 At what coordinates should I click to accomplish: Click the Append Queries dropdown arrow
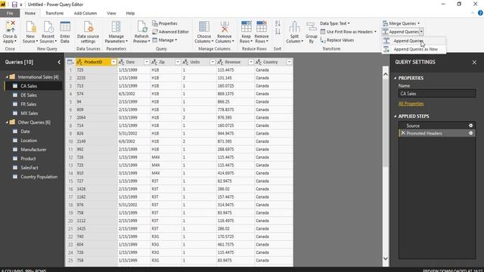click(421, 32)
